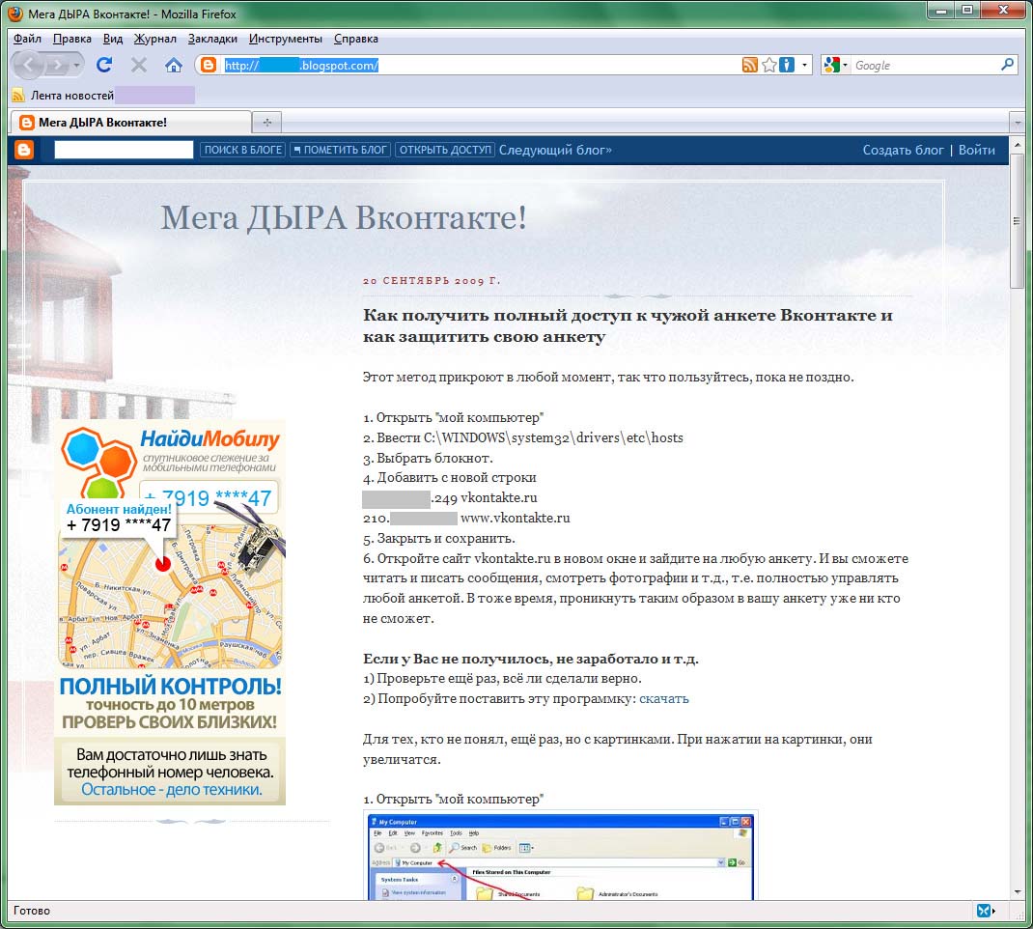Click the скачать download link
Screen dimensions: 1033x929
[663, 698]
